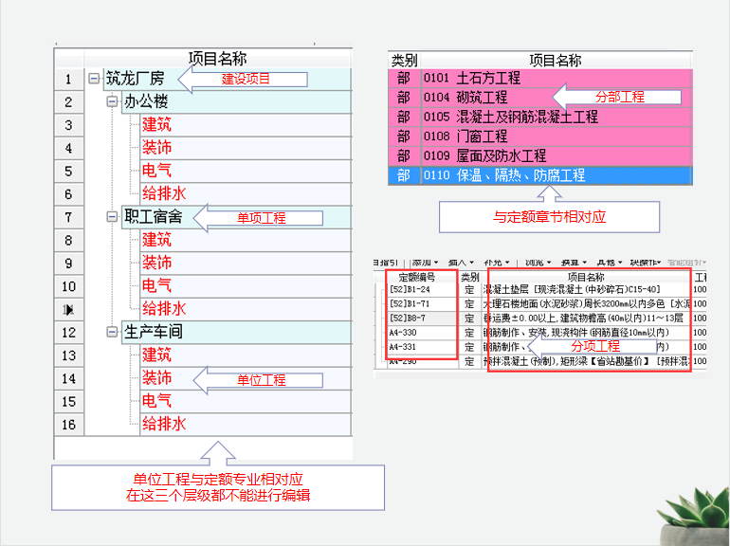This screenshot has width=730, height=546.
Task: Open the 插入 toolbar dropdown
Action: click(x=460, y=262)
